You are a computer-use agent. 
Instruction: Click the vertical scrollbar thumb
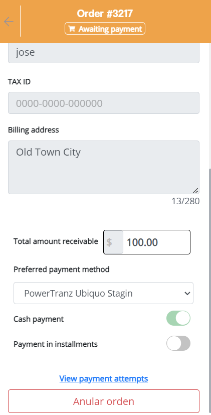(x=209, y=290)
